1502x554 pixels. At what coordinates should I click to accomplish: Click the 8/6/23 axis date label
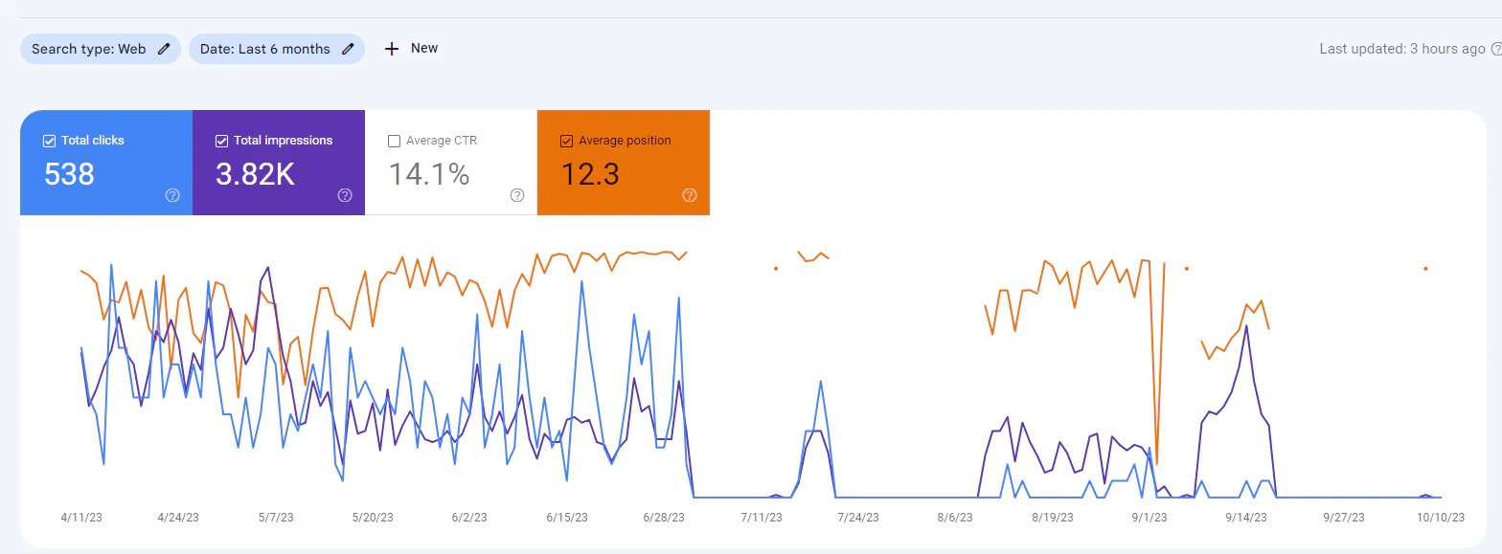955,518
